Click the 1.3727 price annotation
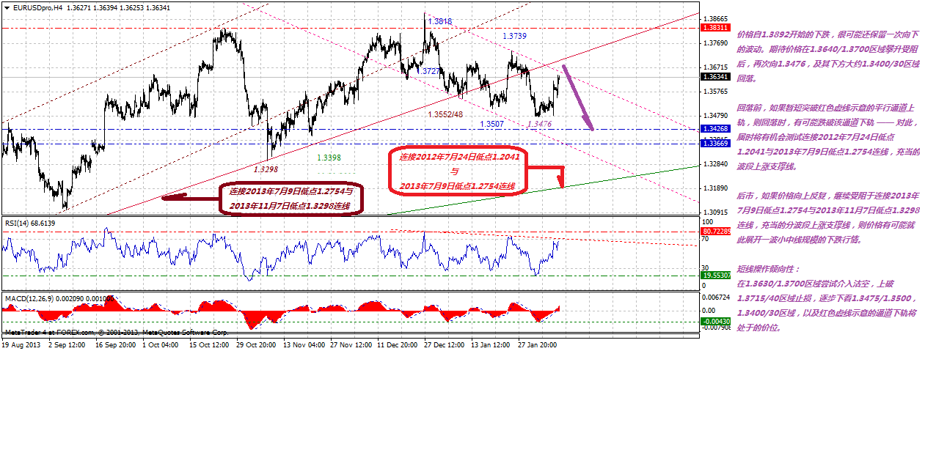 pos(428,71)
